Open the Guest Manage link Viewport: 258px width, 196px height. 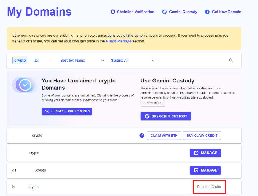pyautogui.click(x=119, y=41)
